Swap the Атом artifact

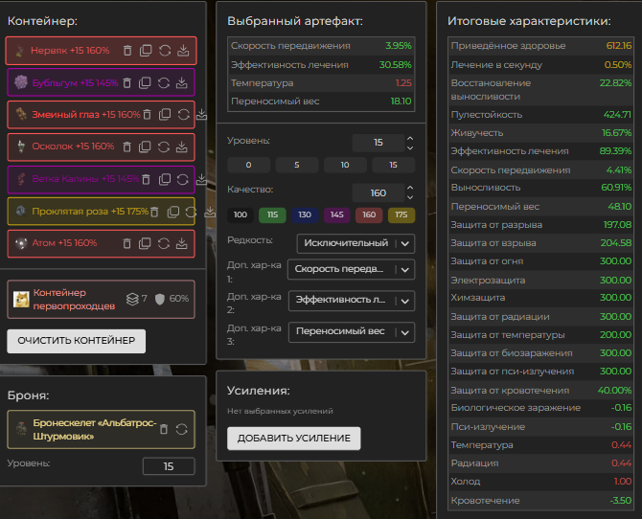pyautogui.click(x=163, y=243)
